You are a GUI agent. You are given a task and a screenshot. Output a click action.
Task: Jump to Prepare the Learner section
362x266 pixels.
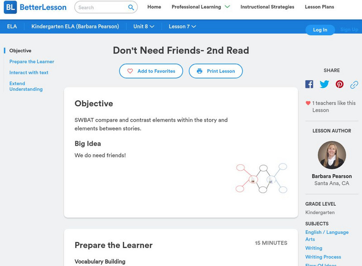pyautogui.click(x=32, y=62)
